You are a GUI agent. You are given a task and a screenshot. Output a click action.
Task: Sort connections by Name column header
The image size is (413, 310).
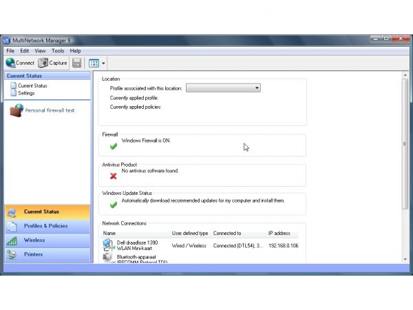point(136,234)
